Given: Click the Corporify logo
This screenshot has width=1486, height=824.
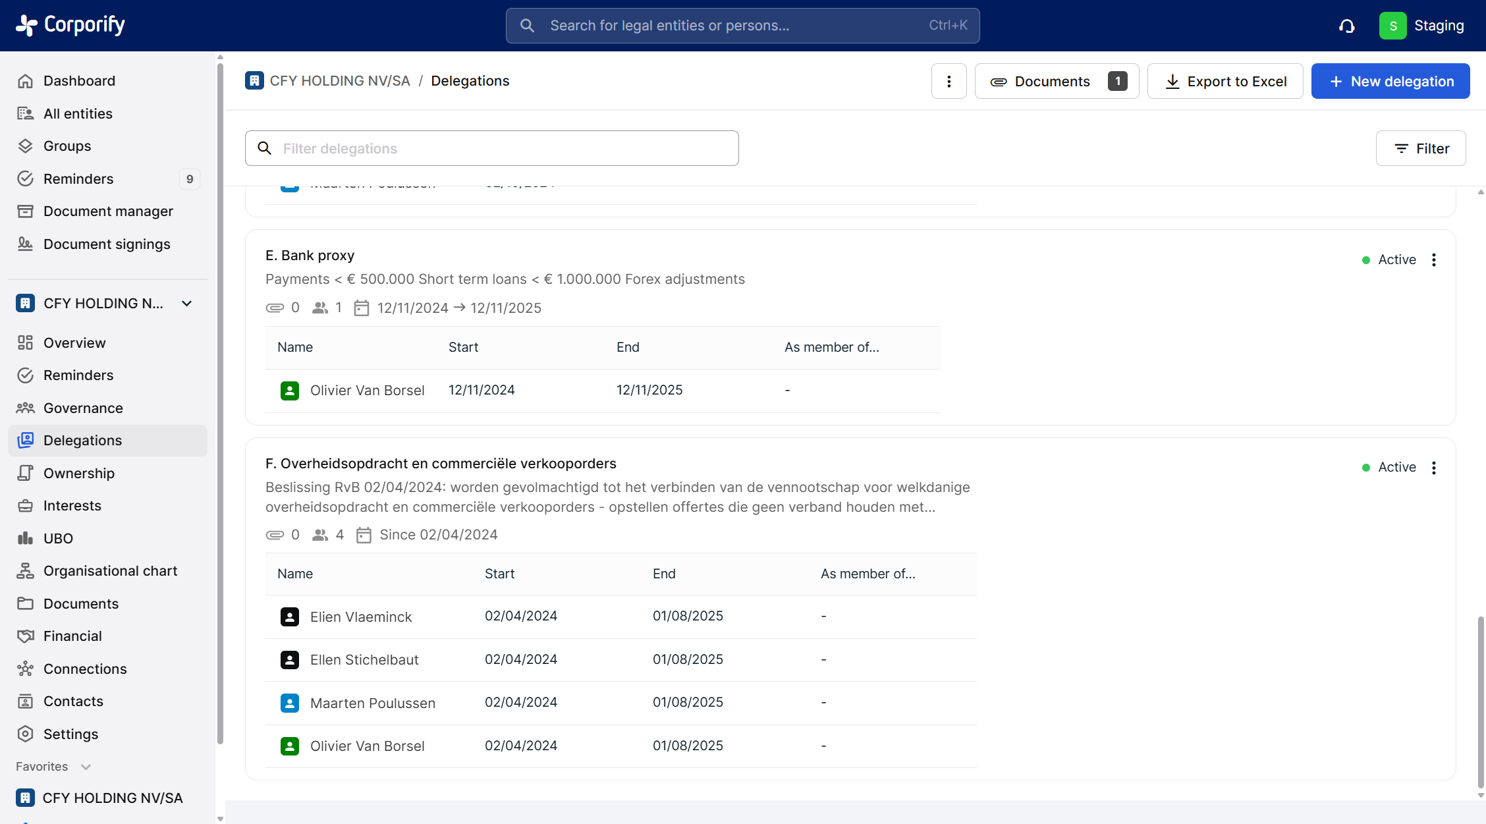Looking at the screenshot, I should click(70, 25).
